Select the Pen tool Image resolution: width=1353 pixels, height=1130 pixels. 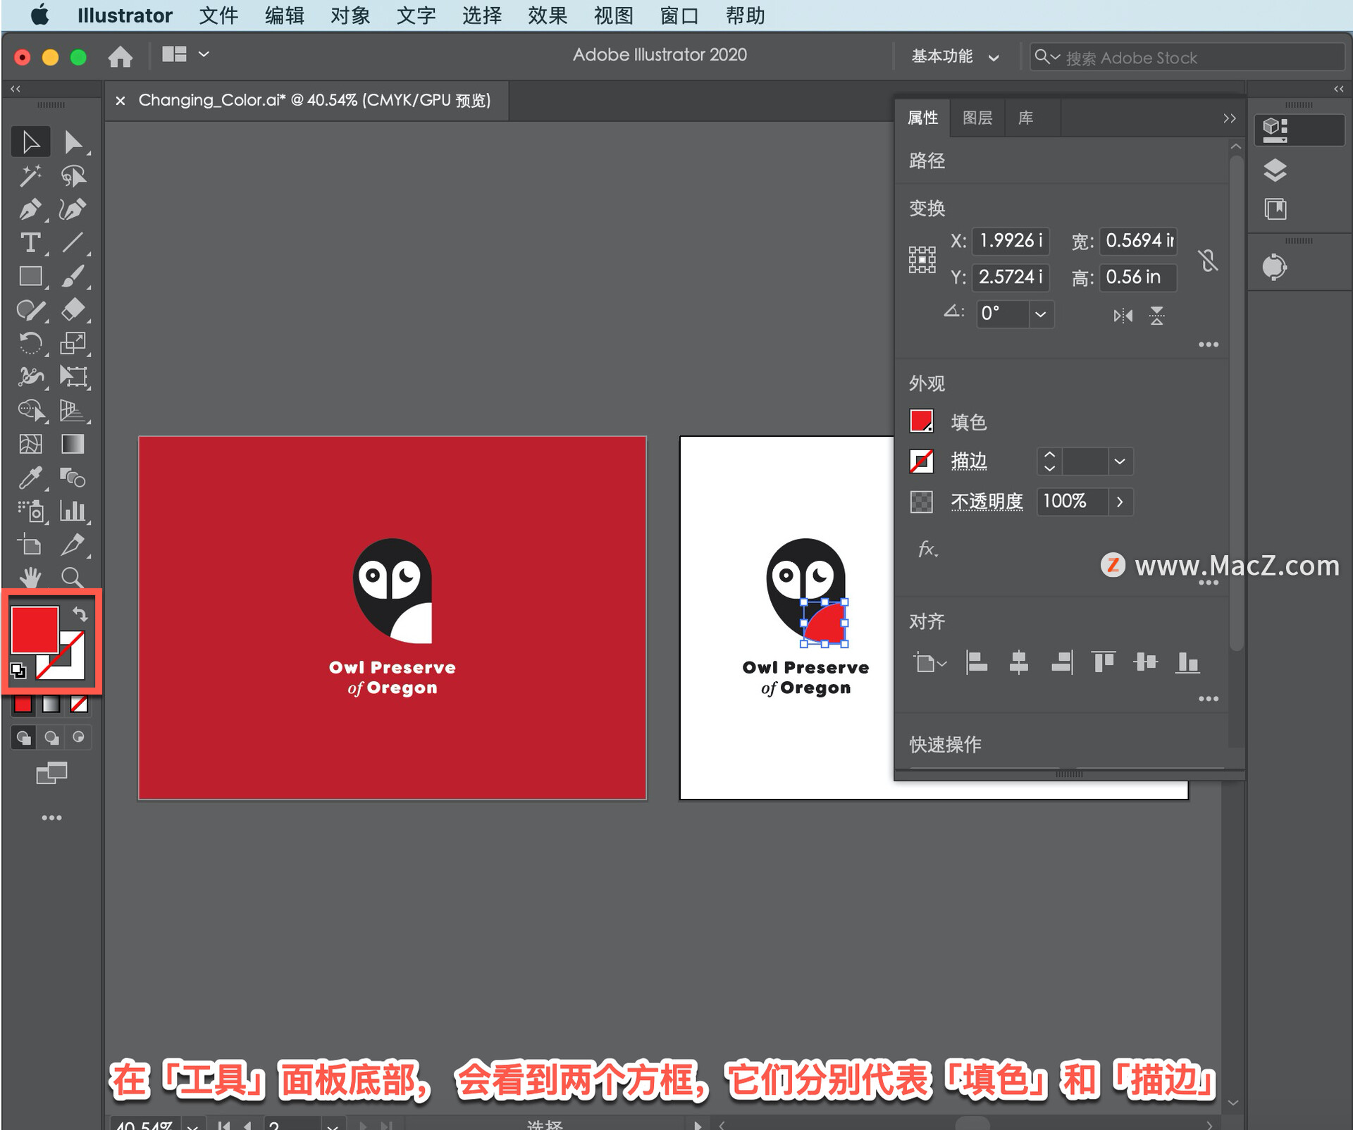(x=30, y=209)
